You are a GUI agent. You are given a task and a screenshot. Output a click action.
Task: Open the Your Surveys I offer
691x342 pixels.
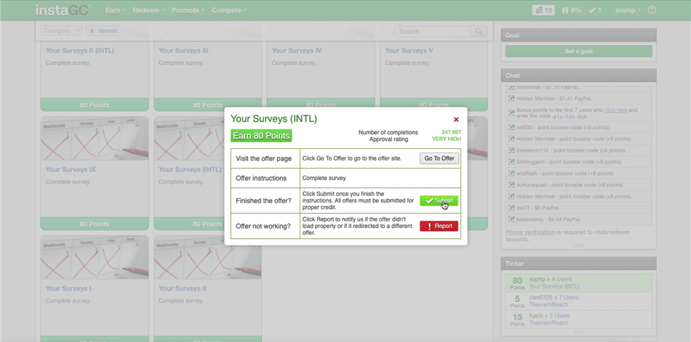tap(68, 288)
